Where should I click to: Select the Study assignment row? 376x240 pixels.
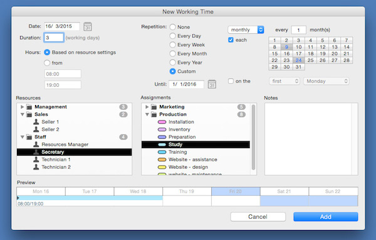pos(196,144)
